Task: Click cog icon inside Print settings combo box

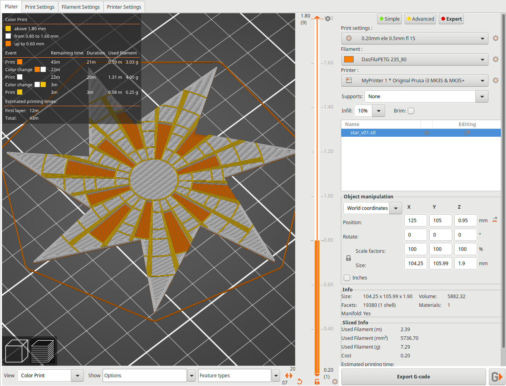Action: click(349, 38)
